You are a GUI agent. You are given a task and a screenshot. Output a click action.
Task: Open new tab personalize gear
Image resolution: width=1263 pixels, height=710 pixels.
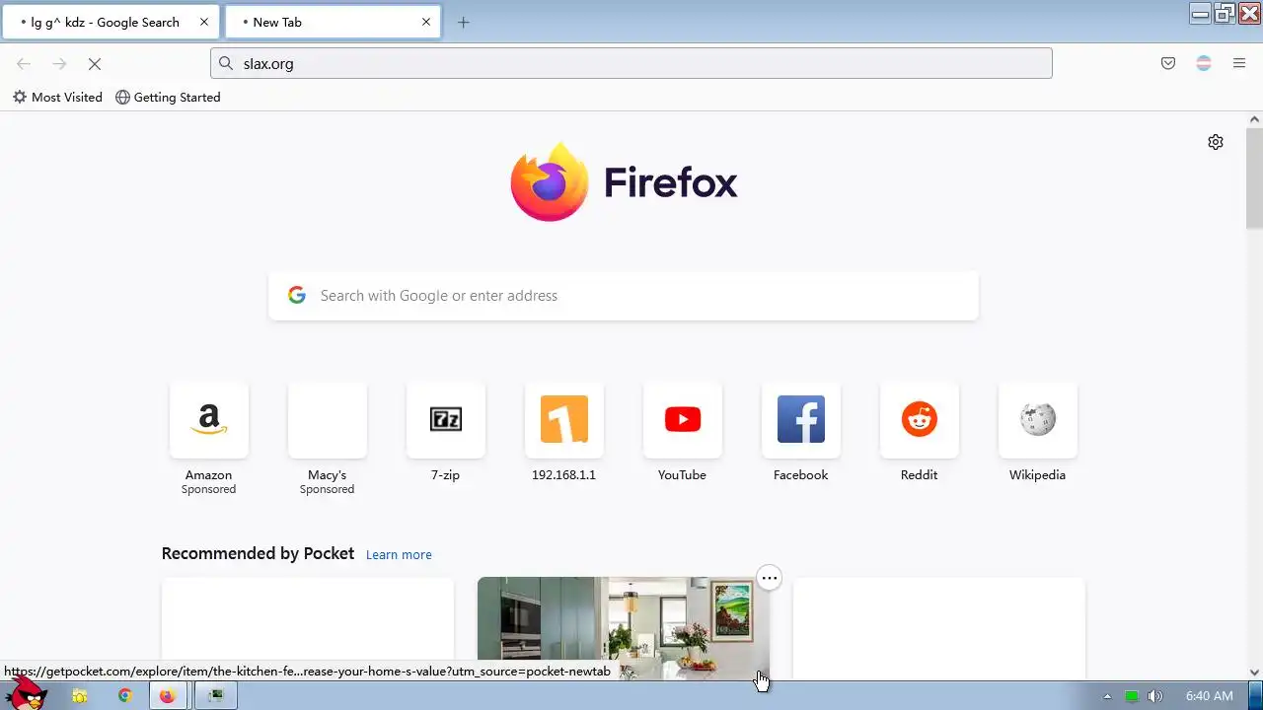coord(1216,142)
